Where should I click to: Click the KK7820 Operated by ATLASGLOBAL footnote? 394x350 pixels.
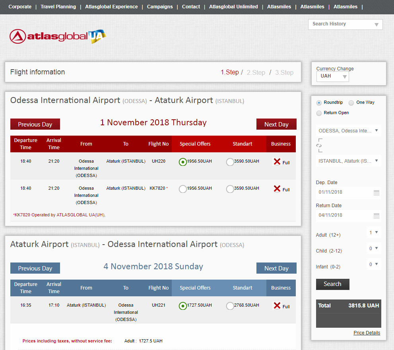click(59, 215)
